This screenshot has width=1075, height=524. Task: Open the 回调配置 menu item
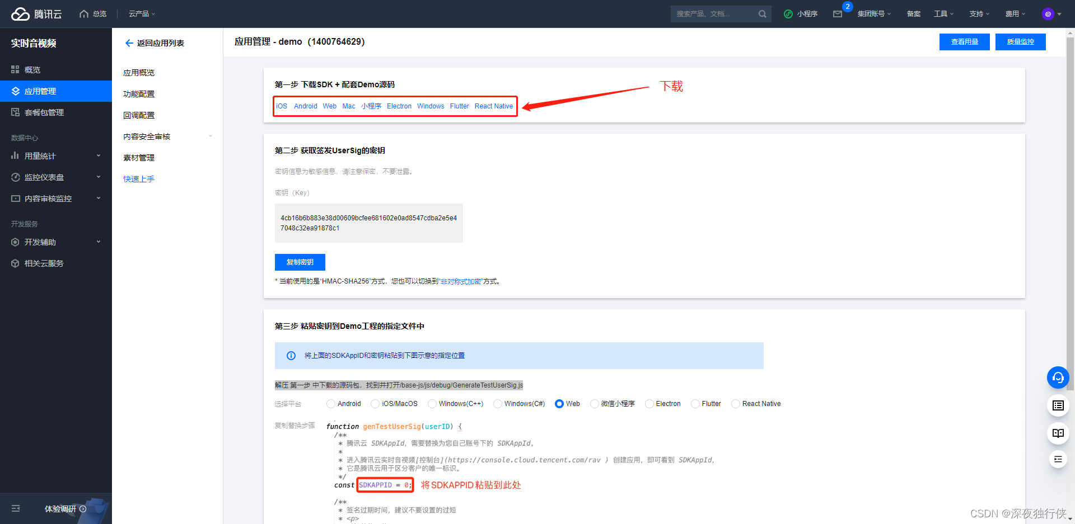point(139,115)
